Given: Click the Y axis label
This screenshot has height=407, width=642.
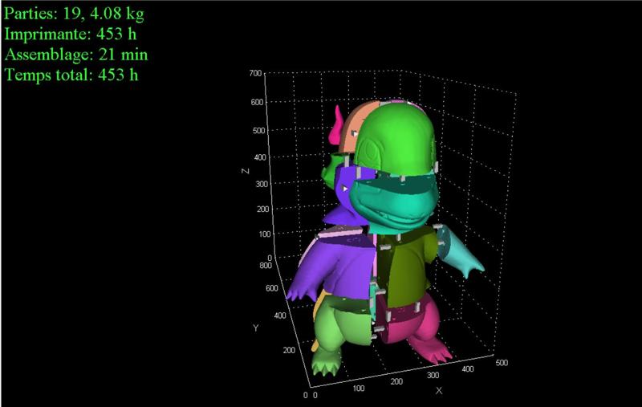Looking at the screenshot, I should tap(256, 328).
